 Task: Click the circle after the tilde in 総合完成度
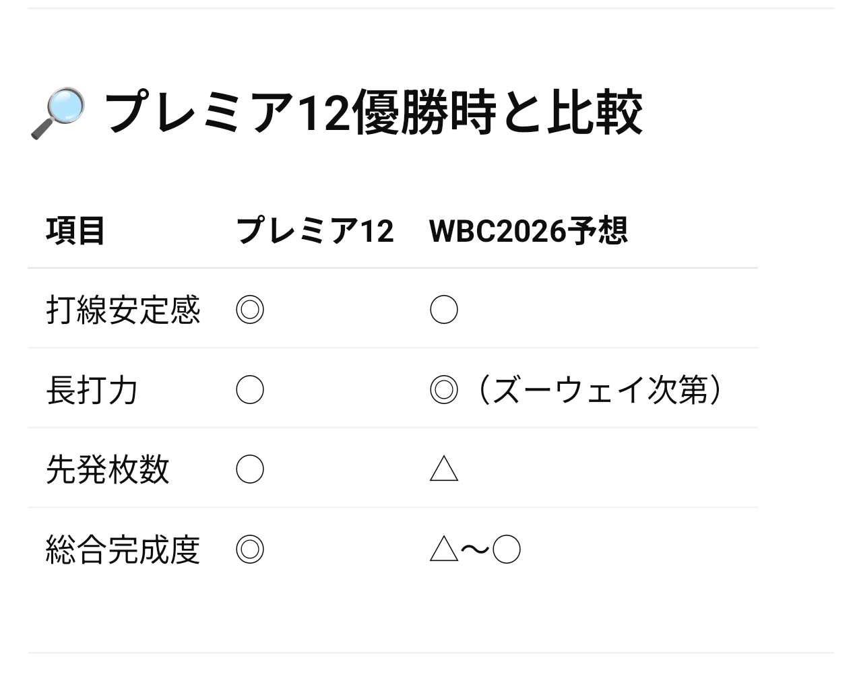(x=507, y=550)
